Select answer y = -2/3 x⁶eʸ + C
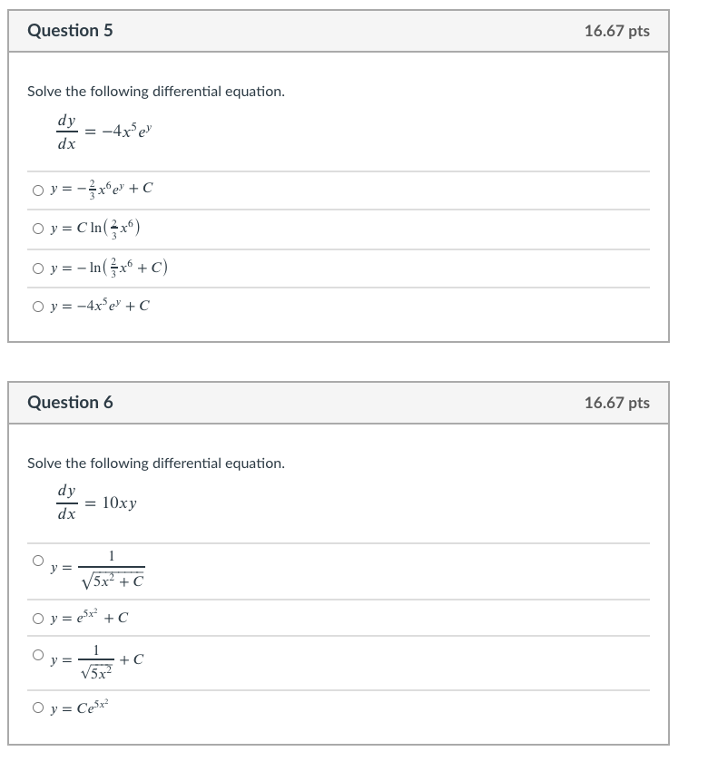 point(37,189)
